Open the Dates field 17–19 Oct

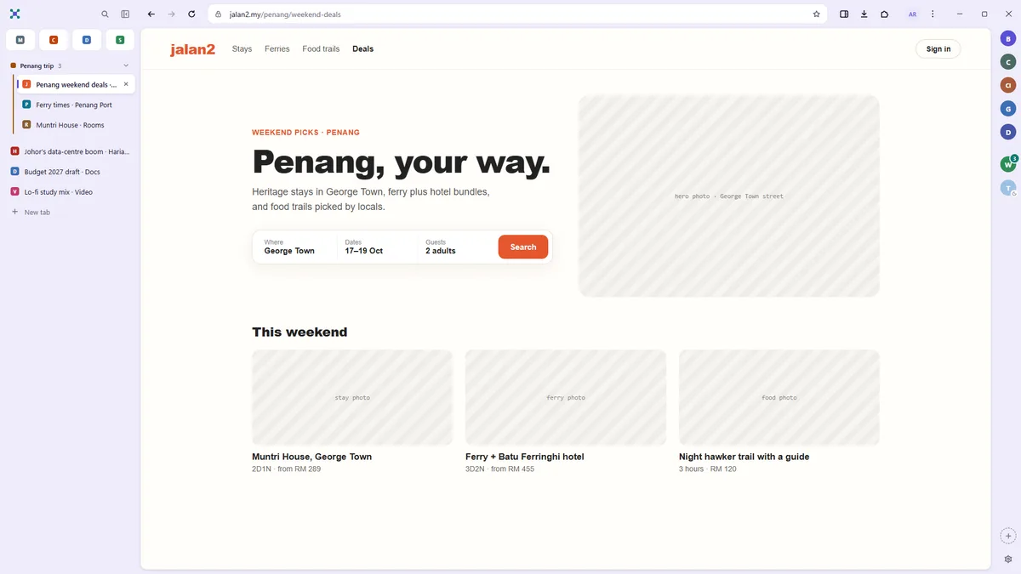377,247
